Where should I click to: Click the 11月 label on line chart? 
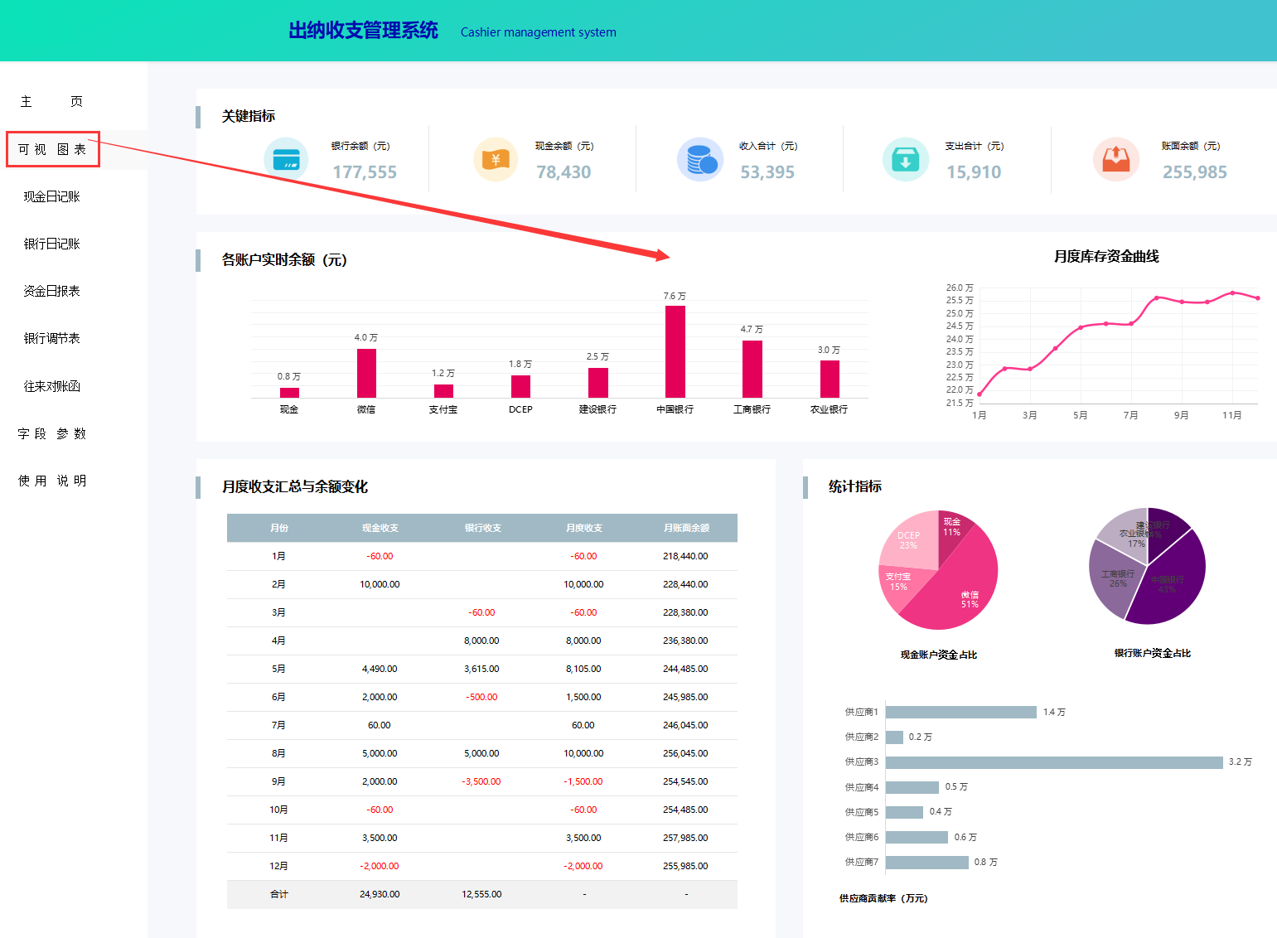pyautogui.click(x=1232, y=415)
